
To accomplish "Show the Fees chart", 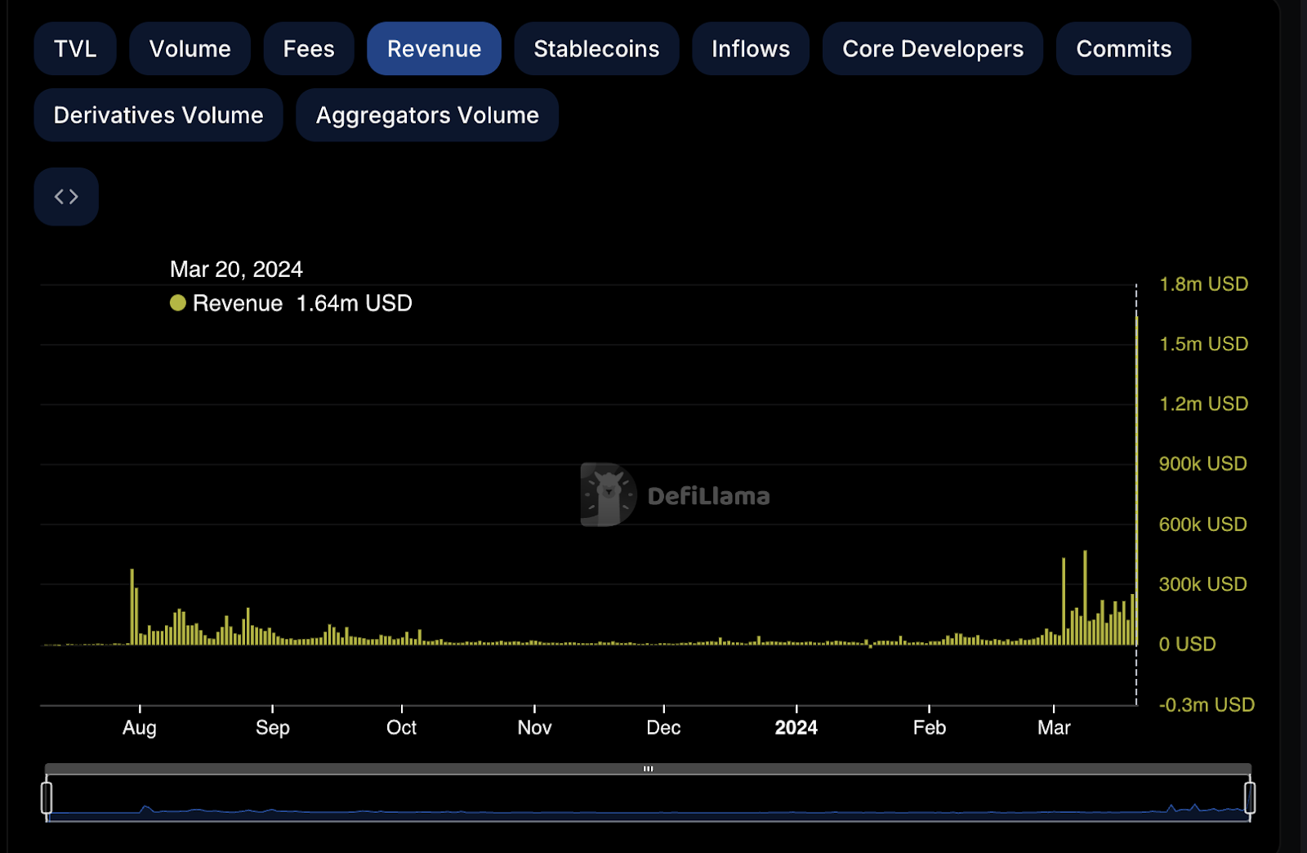I will [309, 49].
